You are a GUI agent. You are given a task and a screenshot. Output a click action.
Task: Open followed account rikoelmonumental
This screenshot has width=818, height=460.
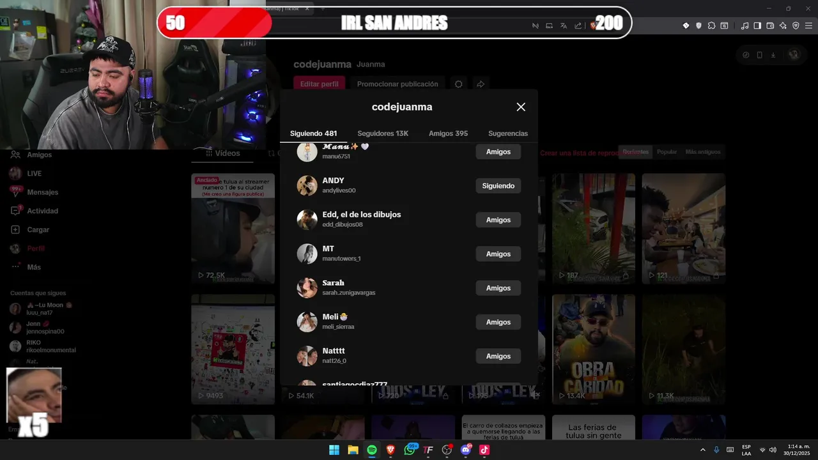(x=43, y=346)
